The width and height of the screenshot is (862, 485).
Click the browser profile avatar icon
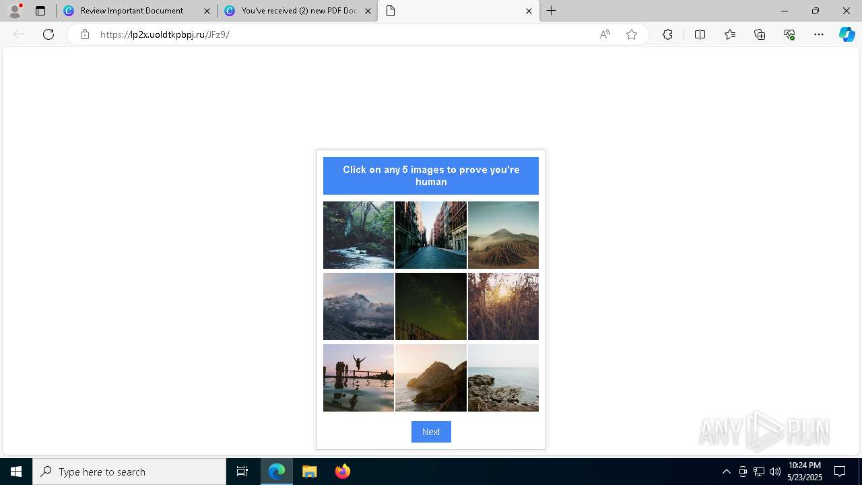[x=15, y=11]
